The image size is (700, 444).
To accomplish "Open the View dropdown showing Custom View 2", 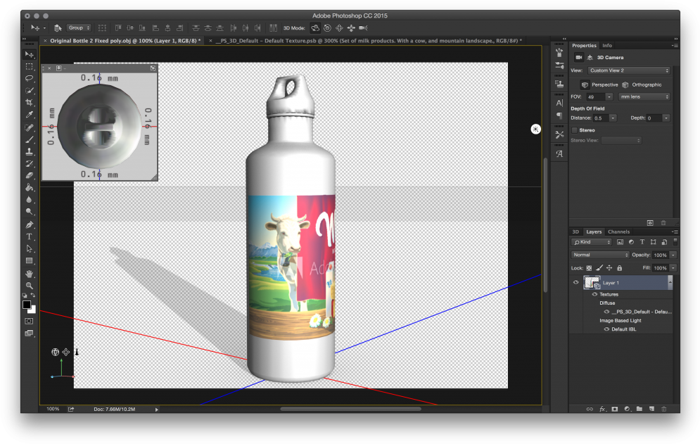I will (628, 70).
